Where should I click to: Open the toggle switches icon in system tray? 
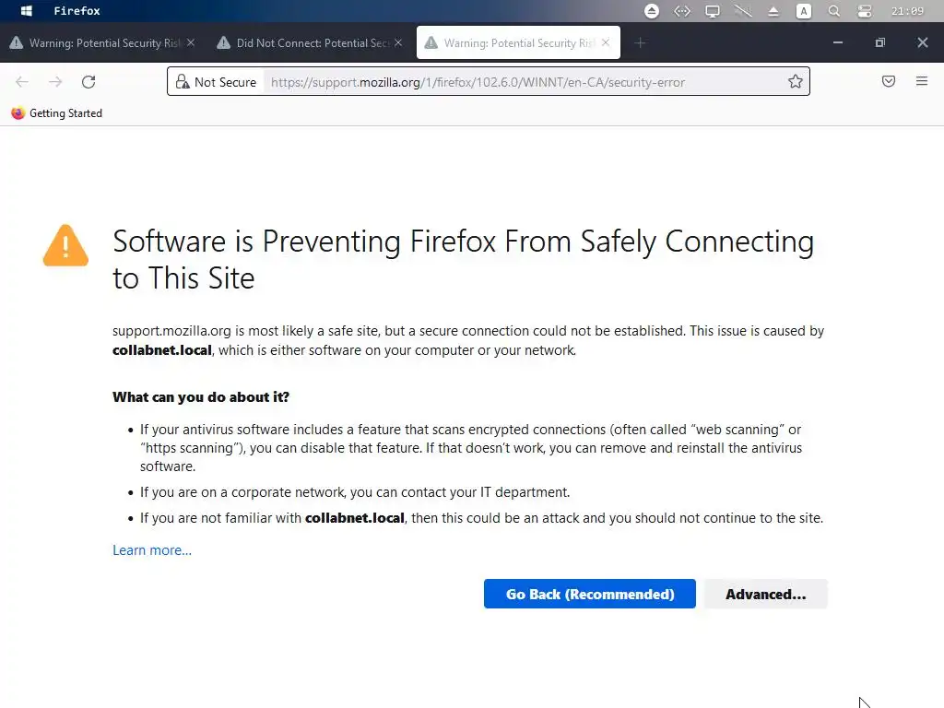click(x=865, y=11)
